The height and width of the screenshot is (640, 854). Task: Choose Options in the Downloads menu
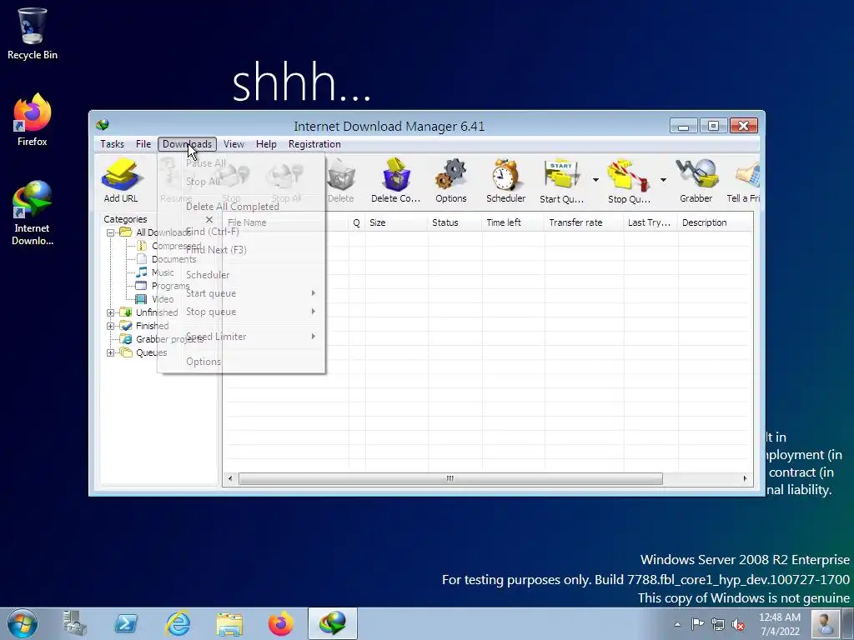click(241, 362)
